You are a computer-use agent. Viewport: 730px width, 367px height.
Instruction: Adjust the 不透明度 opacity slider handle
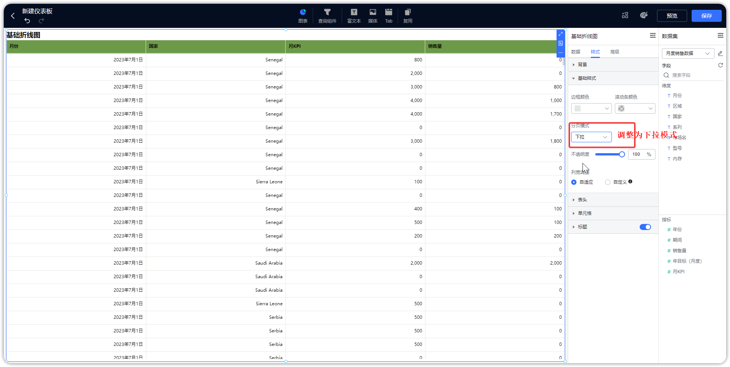click(x=622, y=154)
